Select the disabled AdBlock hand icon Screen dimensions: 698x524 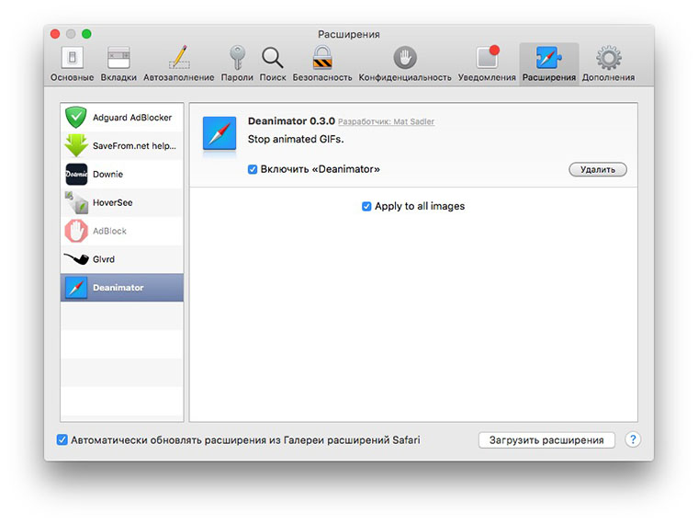point(76,231)
